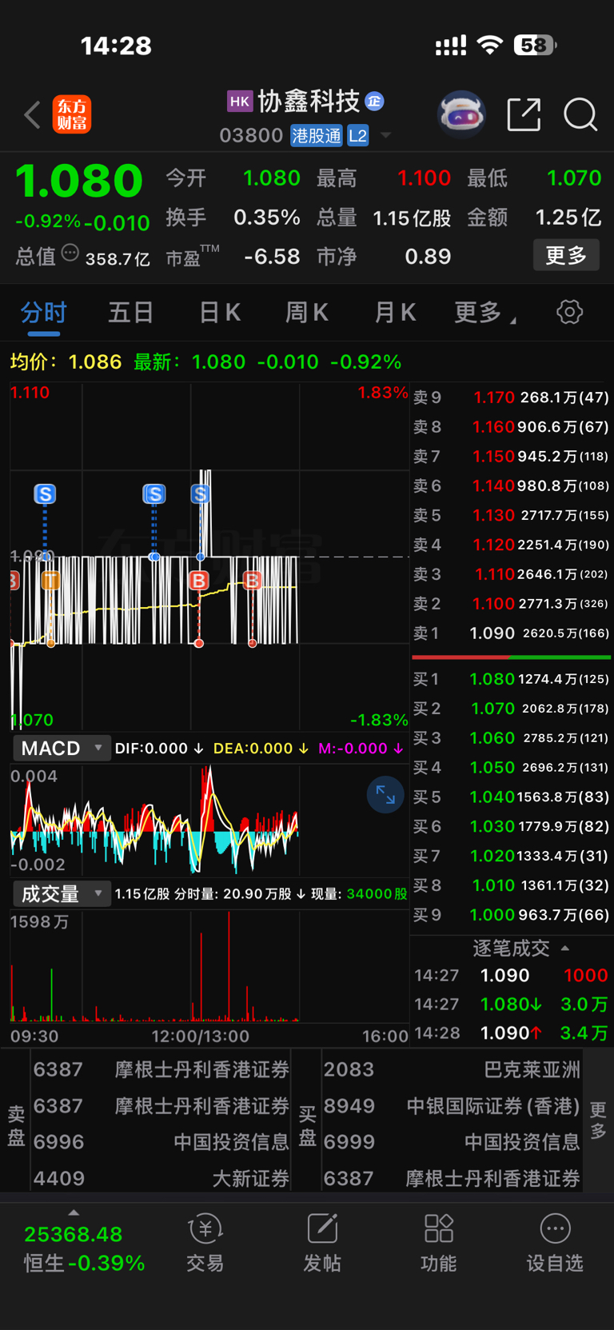This screenshot has width=614, height=1330.
Task: Tap broker 6999 中国投资信息 buy row
Action: pyautogui.click(x=452, y=1141)
